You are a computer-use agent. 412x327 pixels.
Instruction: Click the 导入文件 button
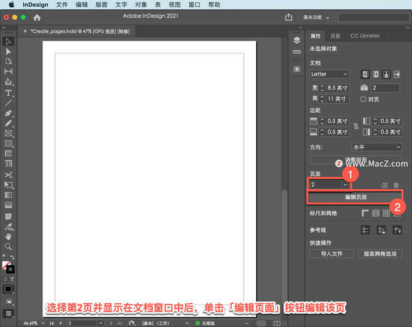(x=332, y=254)
